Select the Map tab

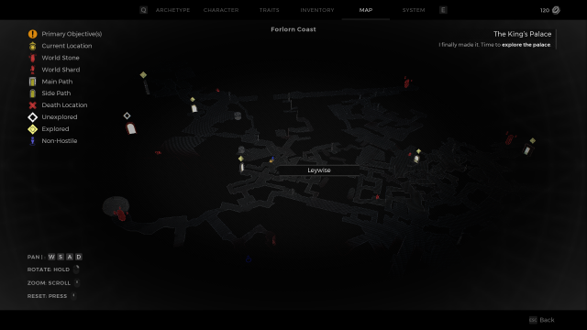366,10
